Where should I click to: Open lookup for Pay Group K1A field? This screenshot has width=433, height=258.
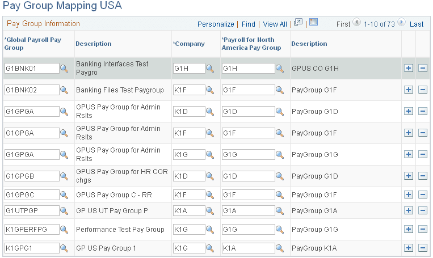click(280, 249)
